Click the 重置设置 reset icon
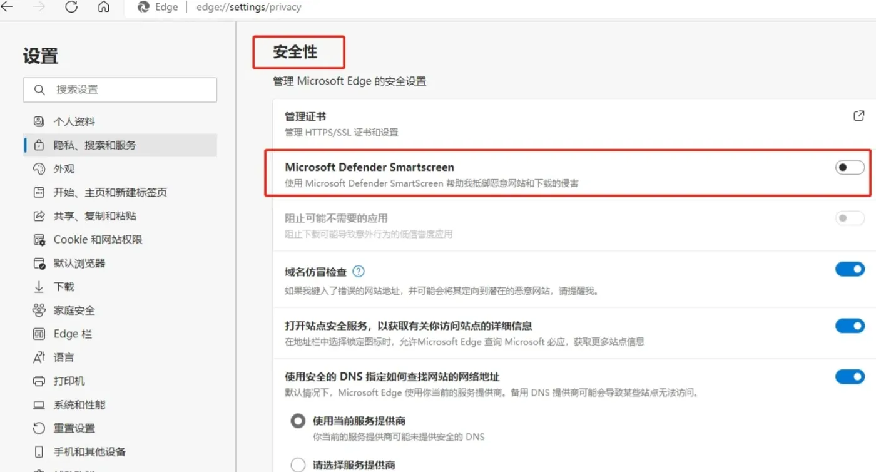This screenshot has width=876, height=472. coord(39,428)
